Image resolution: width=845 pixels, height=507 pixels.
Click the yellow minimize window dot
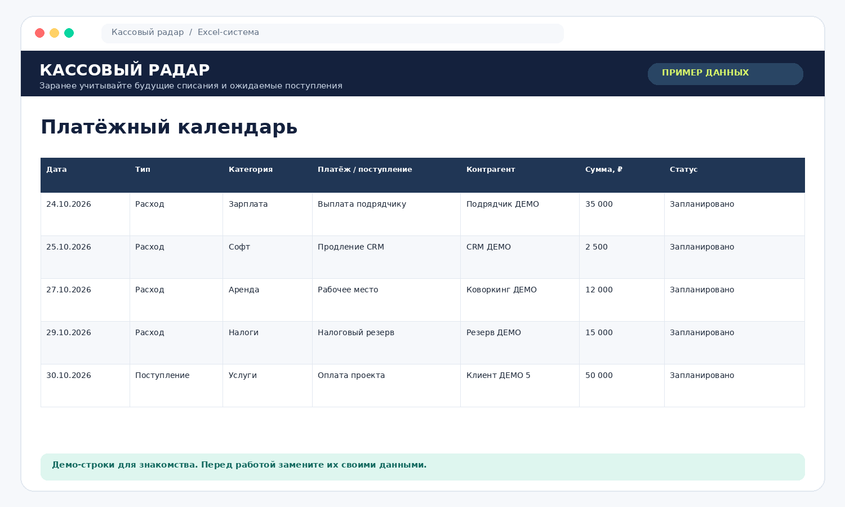pos(54,33)
